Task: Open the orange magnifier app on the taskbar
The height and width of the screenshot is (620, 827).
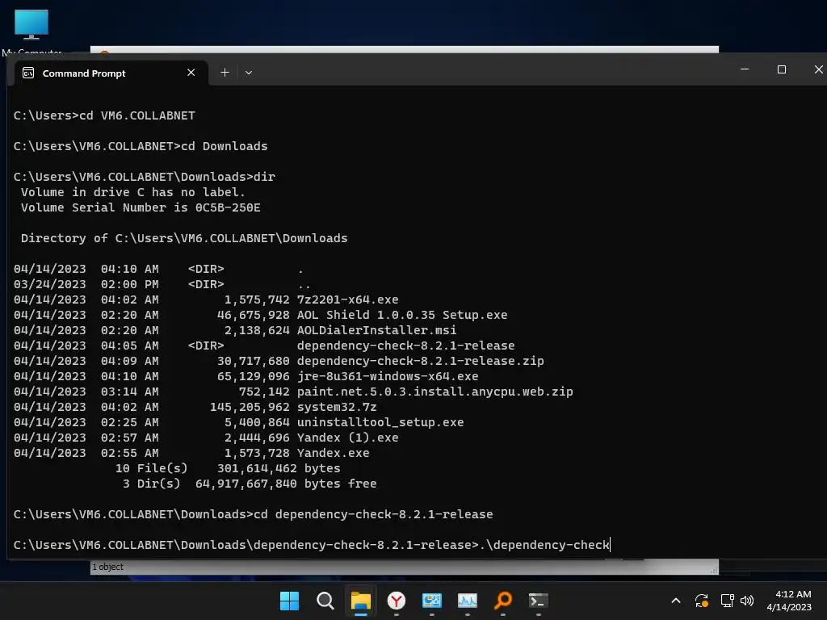Action: tap(502, 601)
